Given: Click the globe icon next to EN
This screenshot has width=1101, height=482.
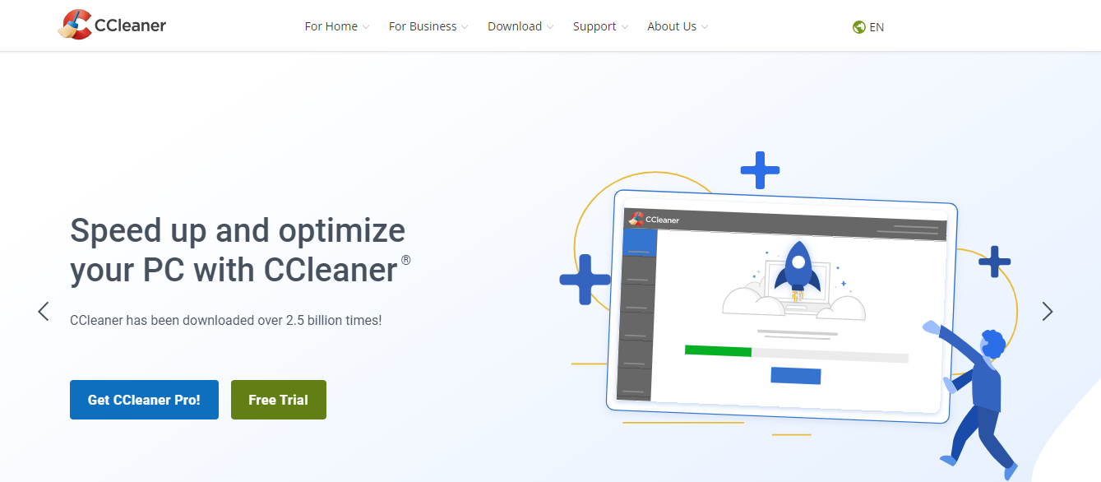Looking at the screenshot, I should click(x=858, y=26).
